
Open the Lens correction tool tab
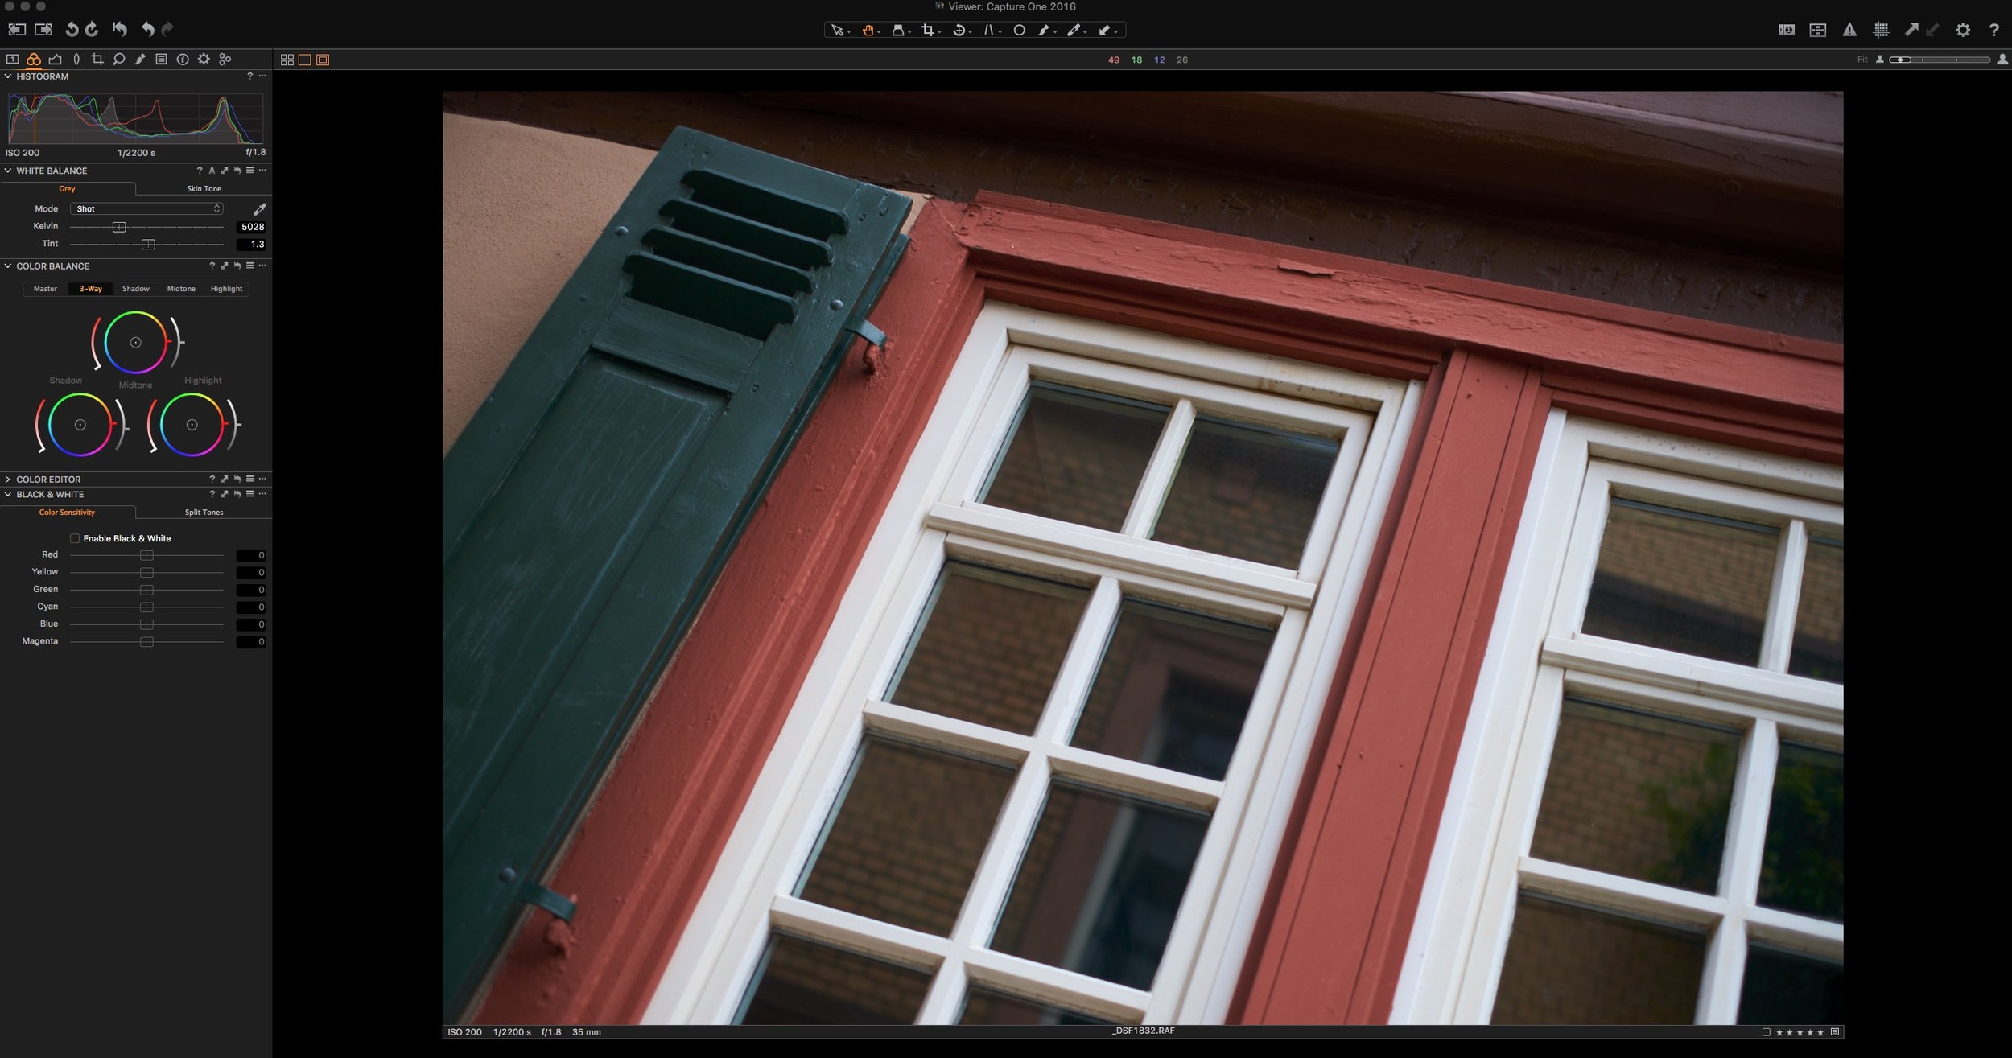click(76, 59)
